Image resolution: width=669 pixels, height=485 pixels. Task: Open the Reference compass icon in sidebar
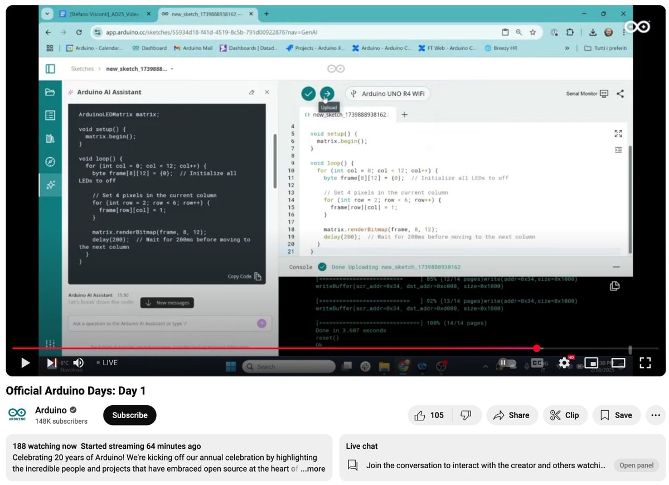[50, 162]
